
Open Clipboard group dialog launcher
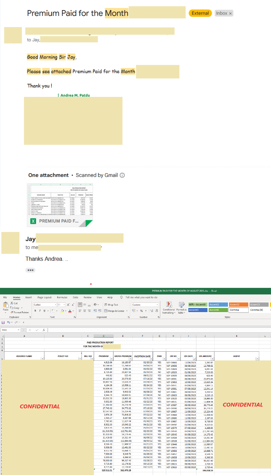[31, 317]
